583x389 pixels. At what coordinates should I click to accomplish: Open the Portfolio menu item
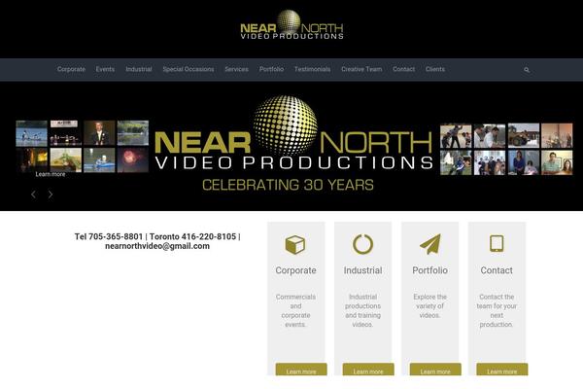coord(271,69)
